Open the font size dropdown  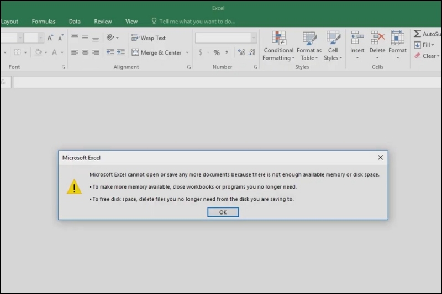40,38
